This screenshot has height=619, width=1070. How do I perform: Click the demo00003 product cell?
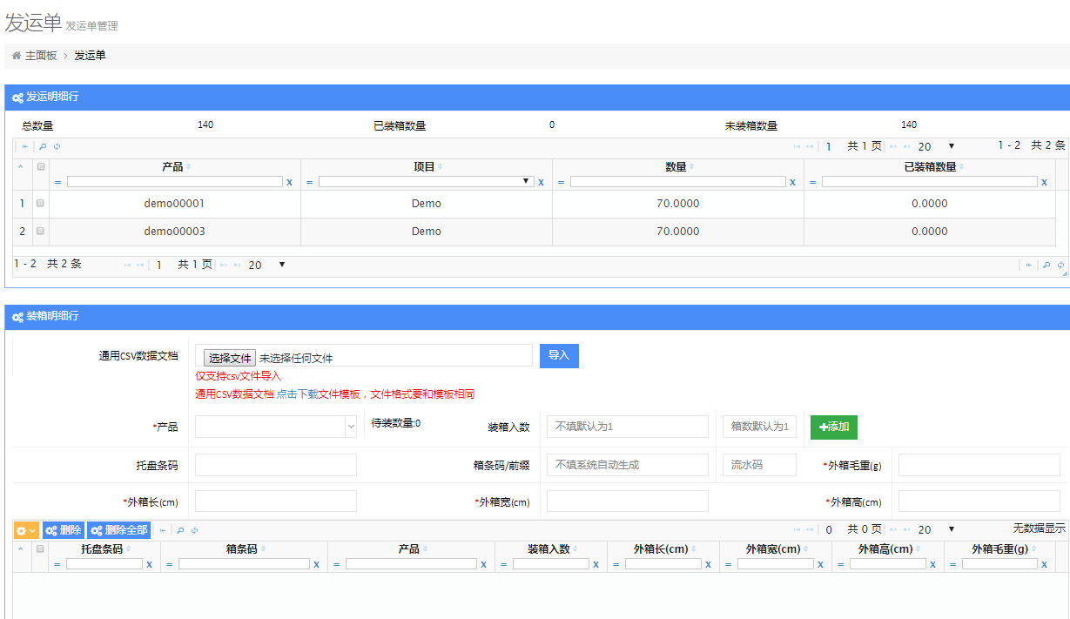click(x=174, y=232)
